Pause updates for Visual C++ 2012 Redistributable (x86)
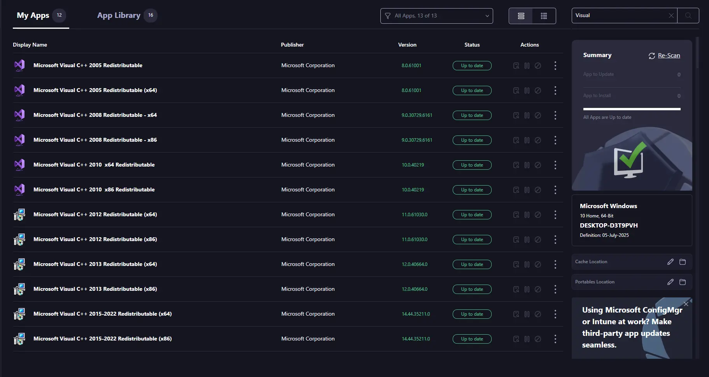Screen dimensions: 709x377 tap(527, 240)
